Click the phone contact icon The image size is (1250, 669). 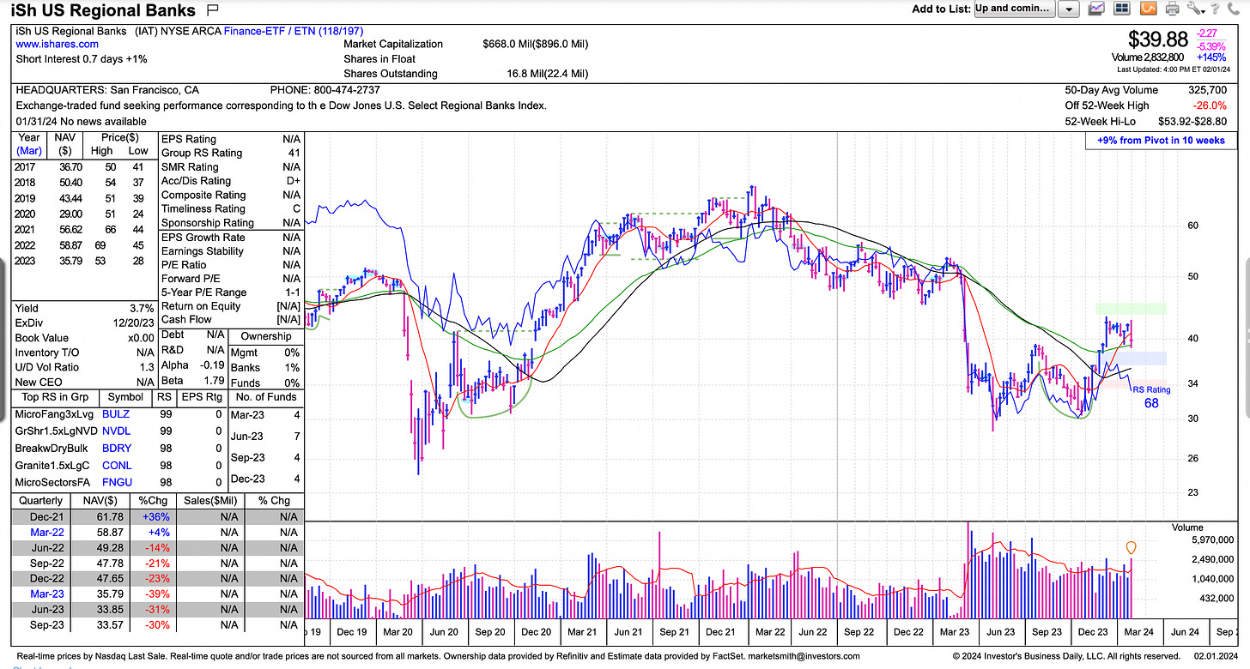pyautogui.click(x=1235, y=9)
